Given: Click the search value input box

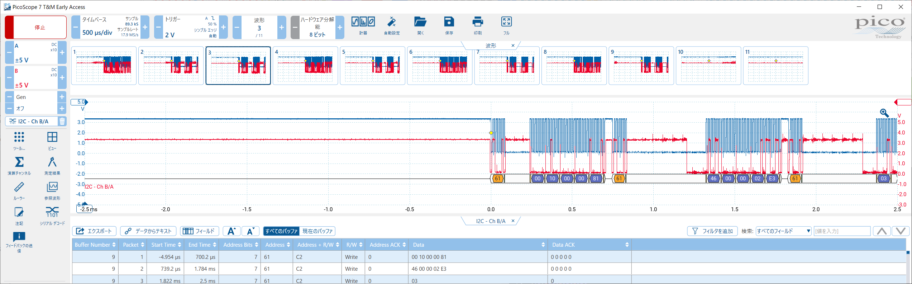Looking at the screenshot, I should pyautogui.click(x=842, y=231).
